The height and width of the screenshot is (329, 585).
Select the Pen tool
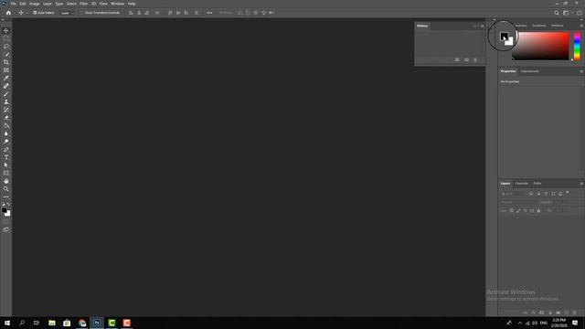[x=6, y=150]
